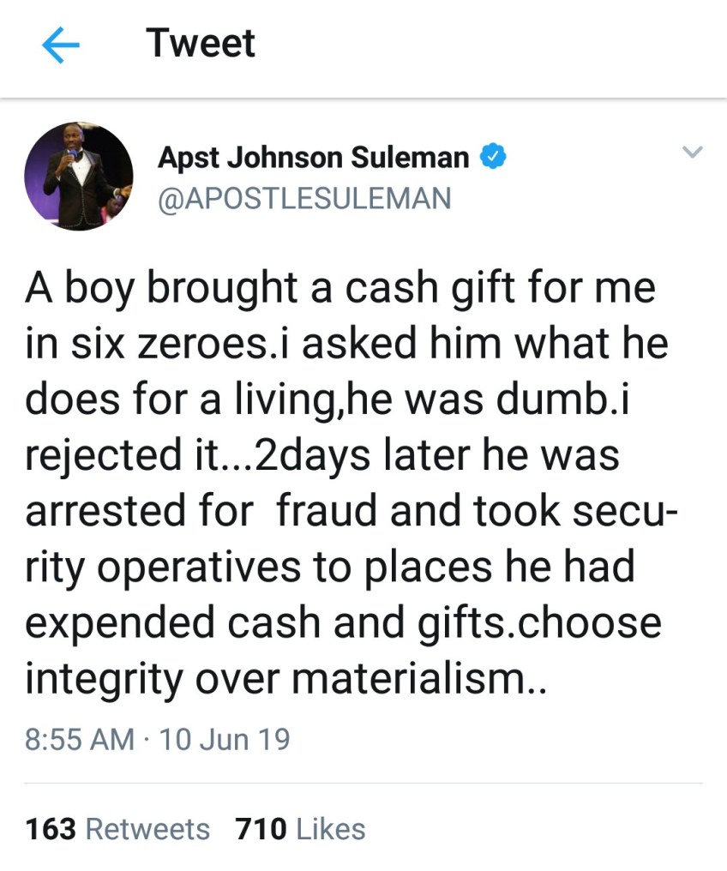Click the Tweet header title

click(x=201, y=44)
